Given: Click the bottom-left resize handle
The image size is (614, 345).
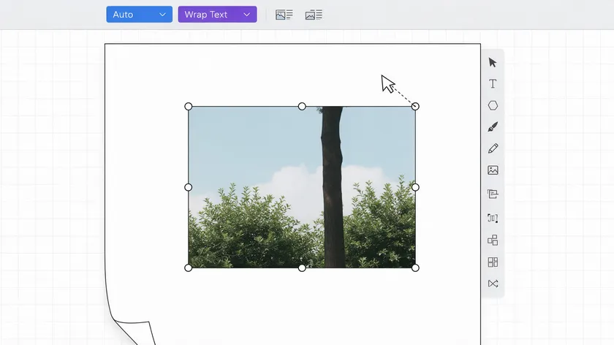Looking at the screenshot, I should pyautogui.click(x=189, y=268).
